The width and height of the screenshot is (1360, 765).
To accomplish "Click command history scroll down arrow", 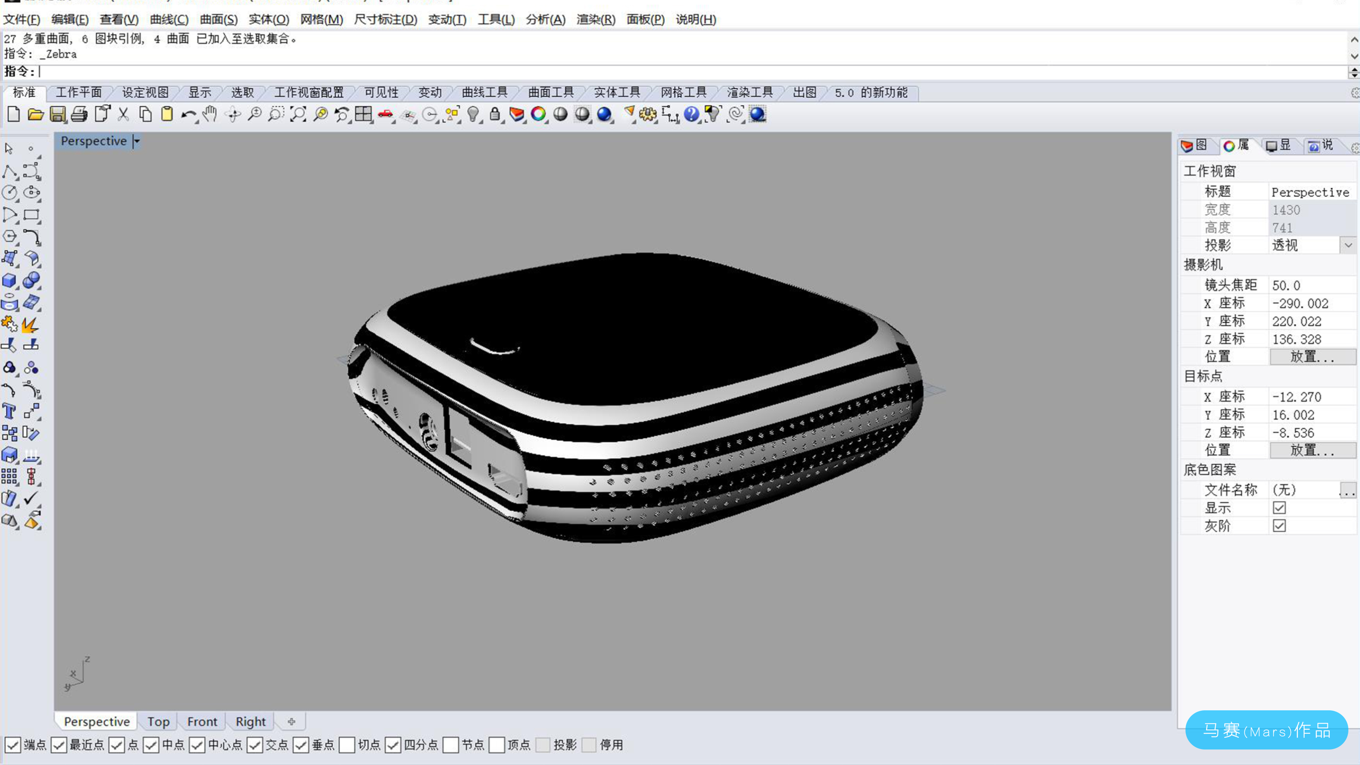I will (x=1354, y=56).
